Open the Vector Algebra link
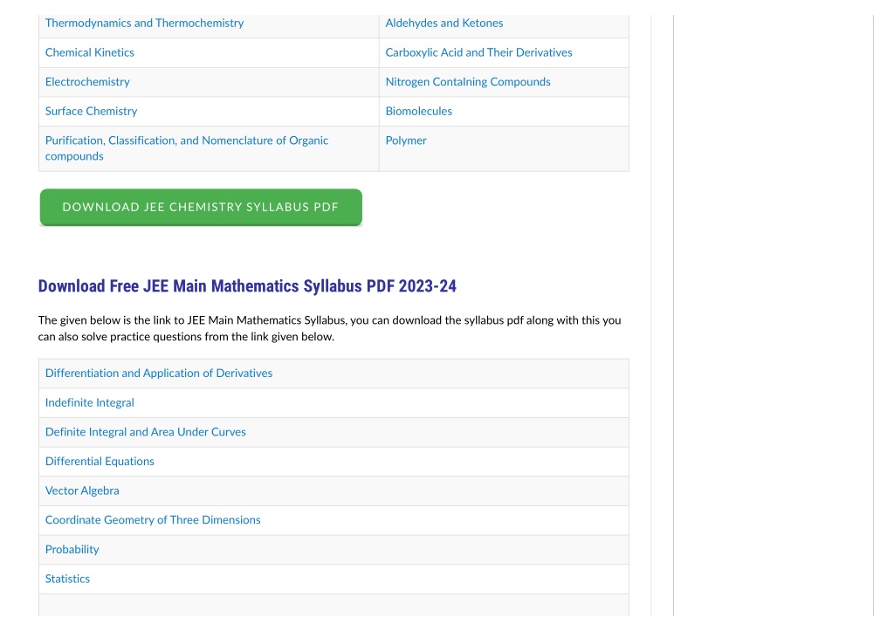Screen dimensions: 894x631 (x=82, y=490)
